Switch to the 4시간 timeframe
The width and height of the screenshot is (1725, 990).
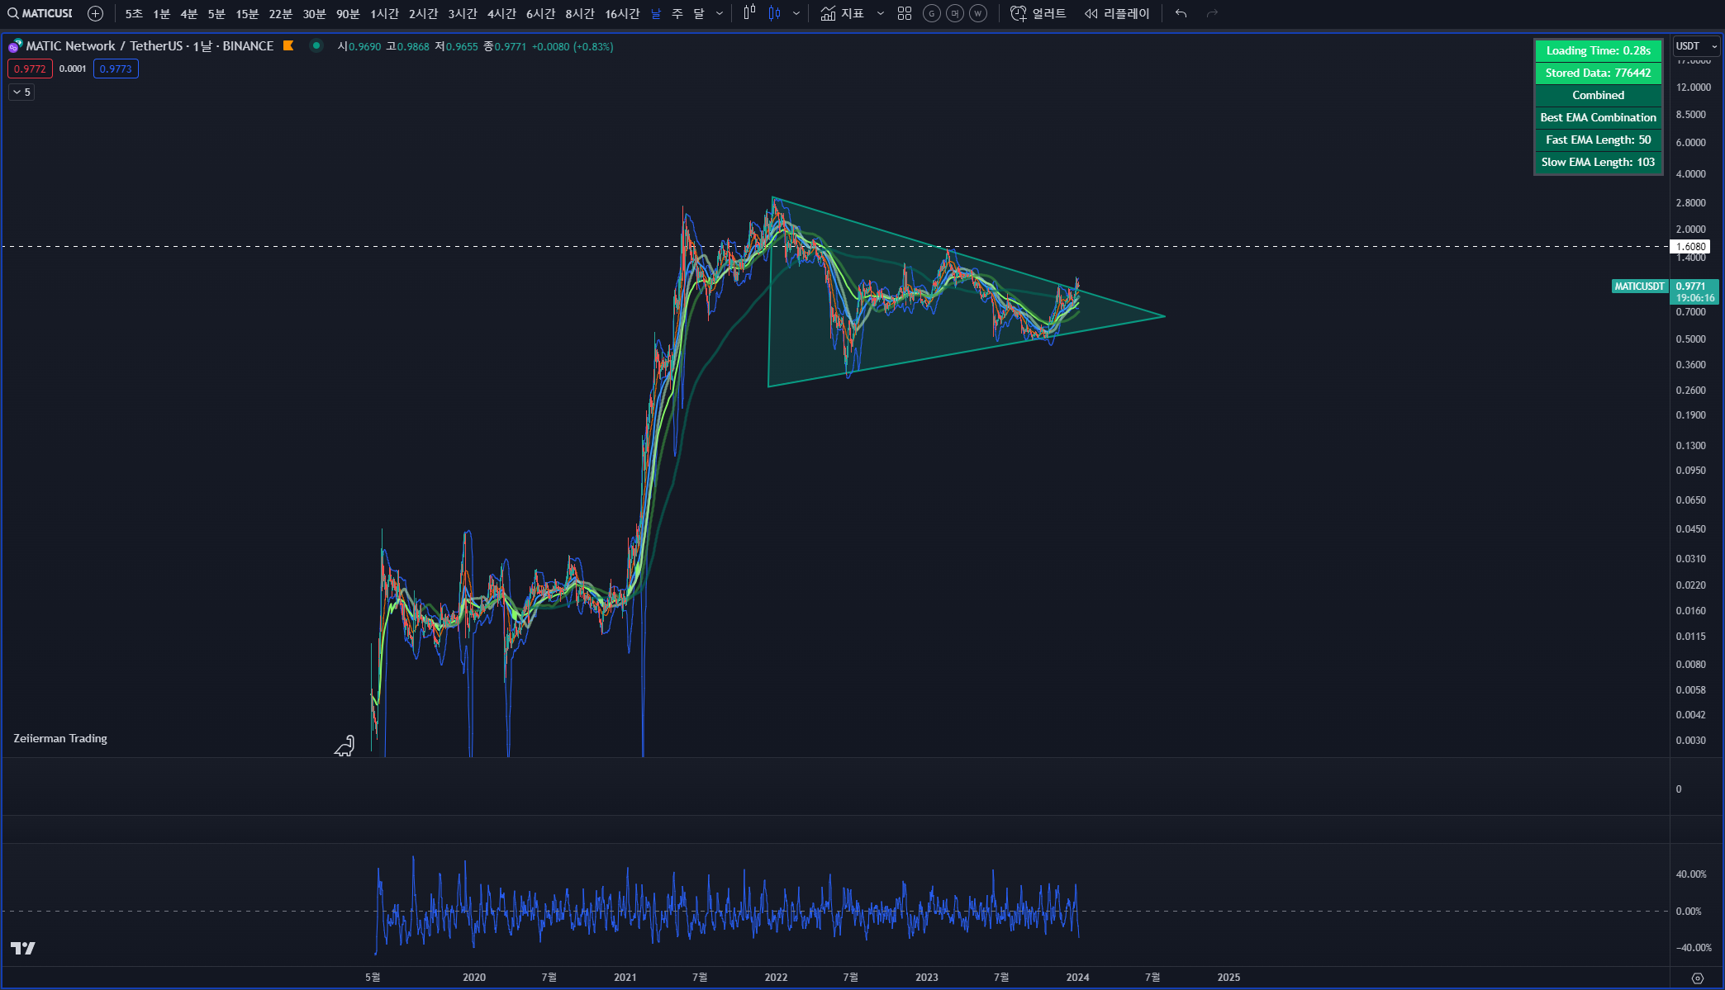click(501, 13)
